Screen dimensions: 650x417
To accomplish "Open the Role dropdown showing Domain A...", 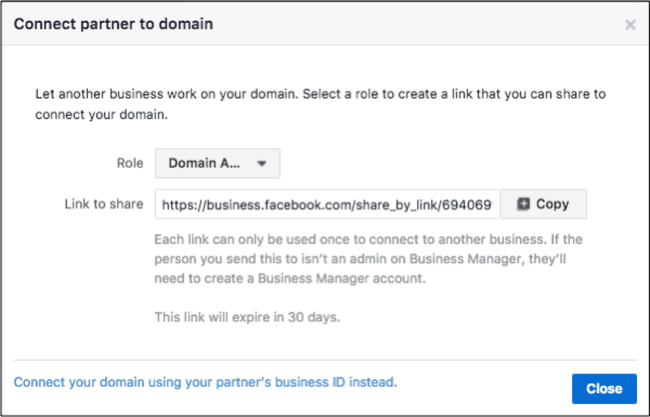I will [x=218, y=163].
